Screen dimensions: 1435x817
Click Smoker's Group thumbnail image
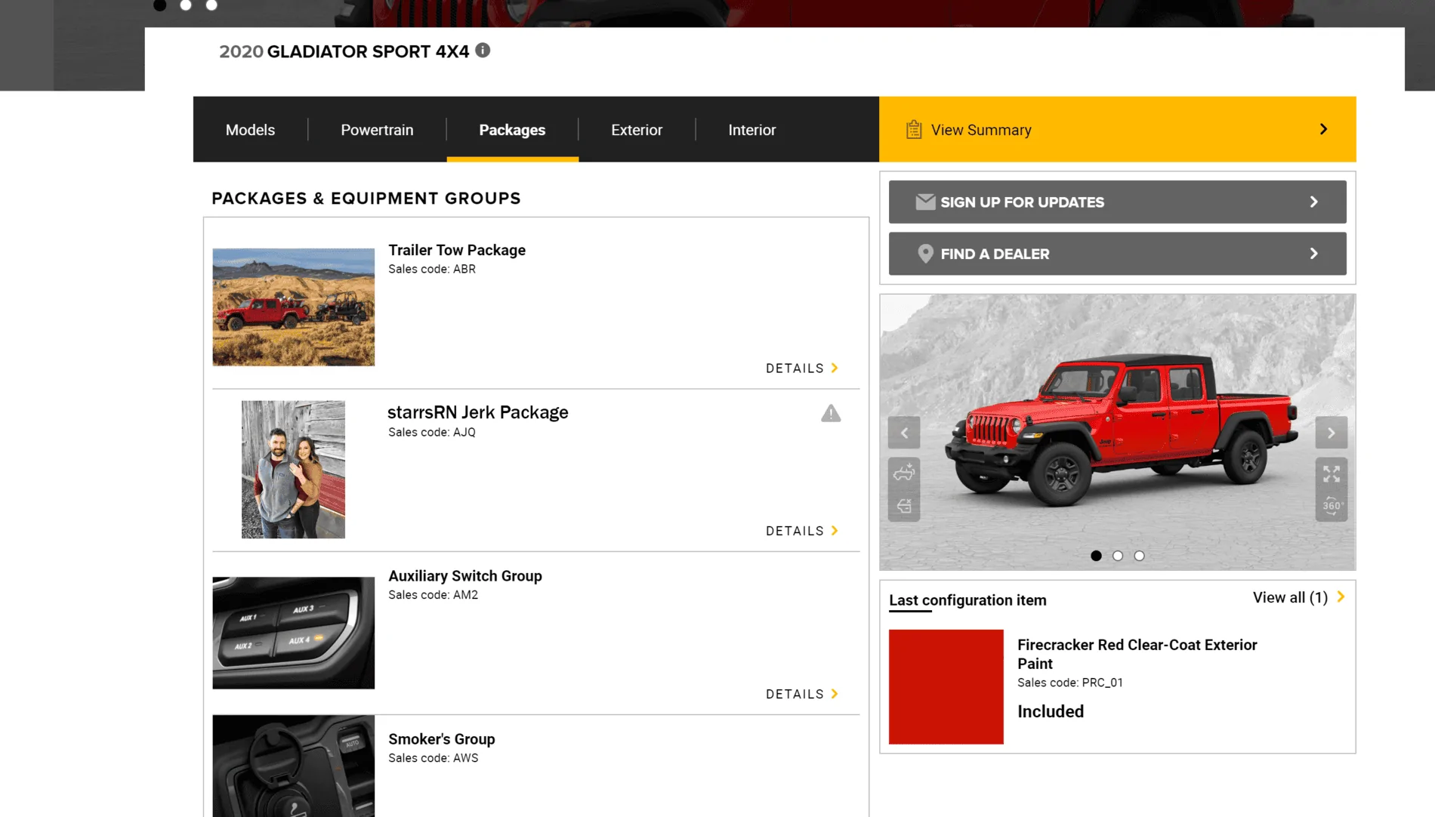click(x=293, y=766)
